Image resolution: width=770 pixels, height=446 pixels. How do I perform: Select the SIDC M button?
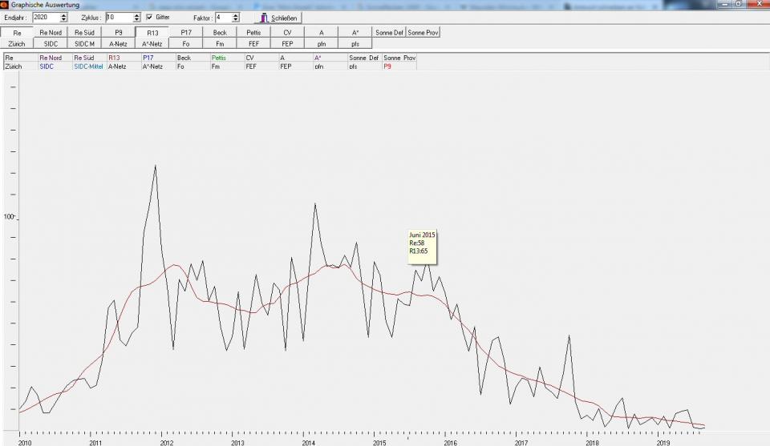pos(84,44)
